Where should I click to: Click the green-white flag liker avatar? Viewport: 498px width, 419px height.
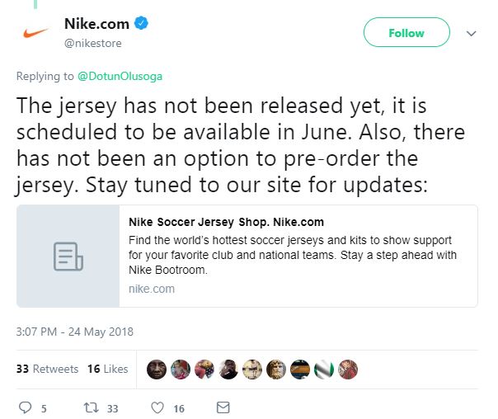(325, 369)
